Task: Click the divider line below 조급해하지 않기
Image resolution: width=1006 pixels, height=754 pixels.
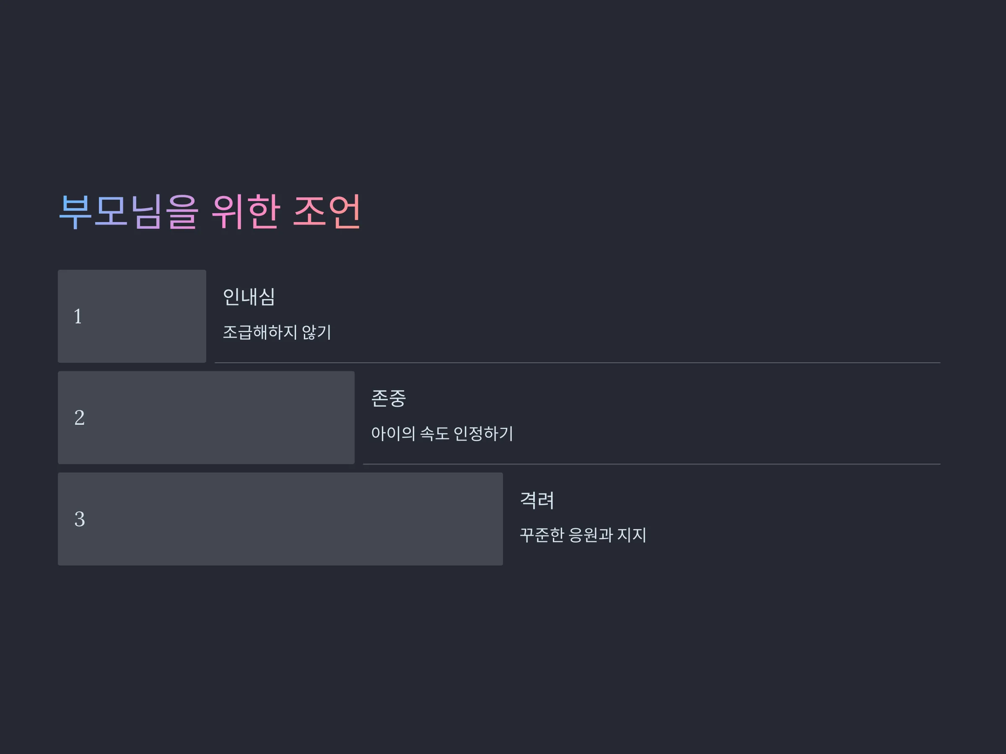Action: pos(578,363)
